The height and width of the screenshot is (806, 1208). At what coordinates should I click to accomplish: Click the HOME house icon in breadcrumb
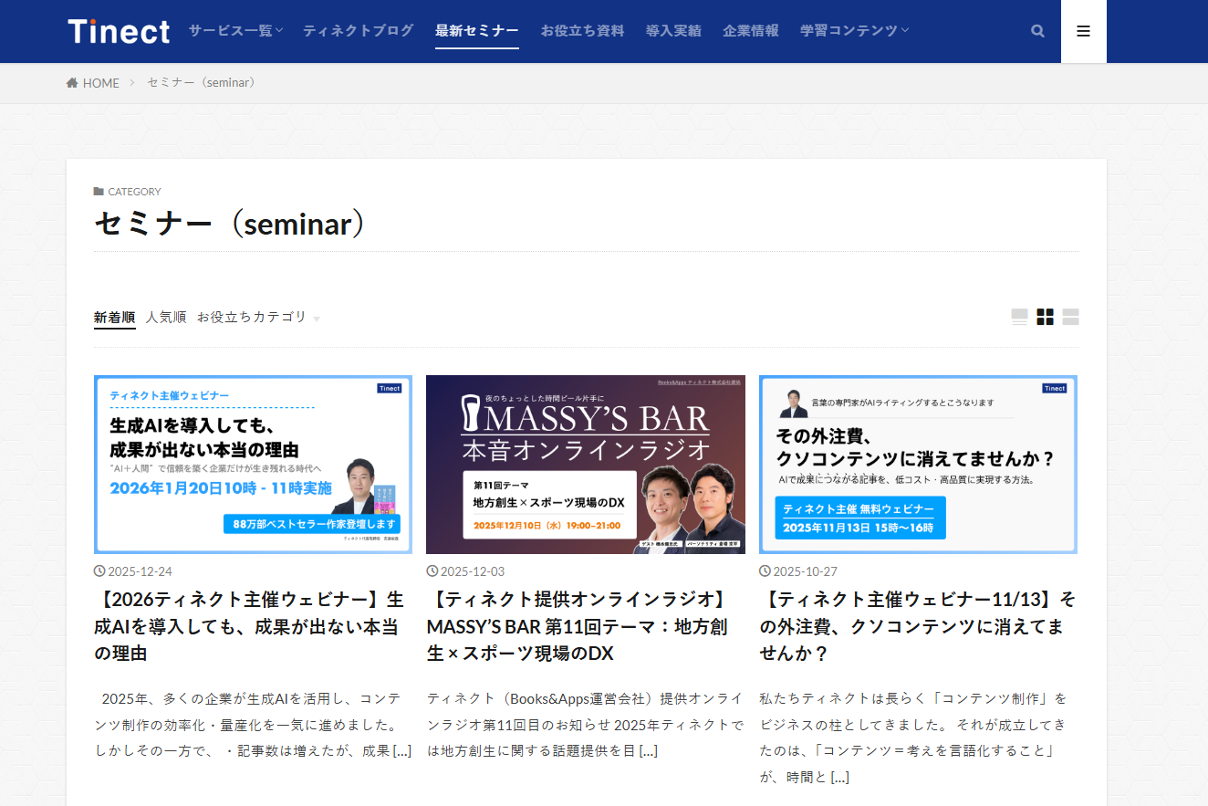tap(71, 82)
